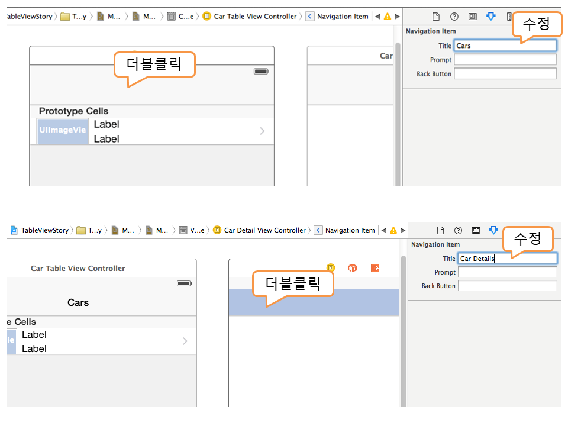Select the Prototype Cells section header
The image size is (568, 426).
74,111
